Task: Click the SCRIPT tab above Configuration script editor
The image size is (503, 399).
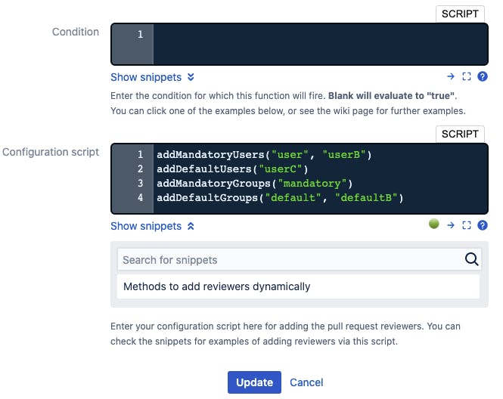Action: point(460,134)
